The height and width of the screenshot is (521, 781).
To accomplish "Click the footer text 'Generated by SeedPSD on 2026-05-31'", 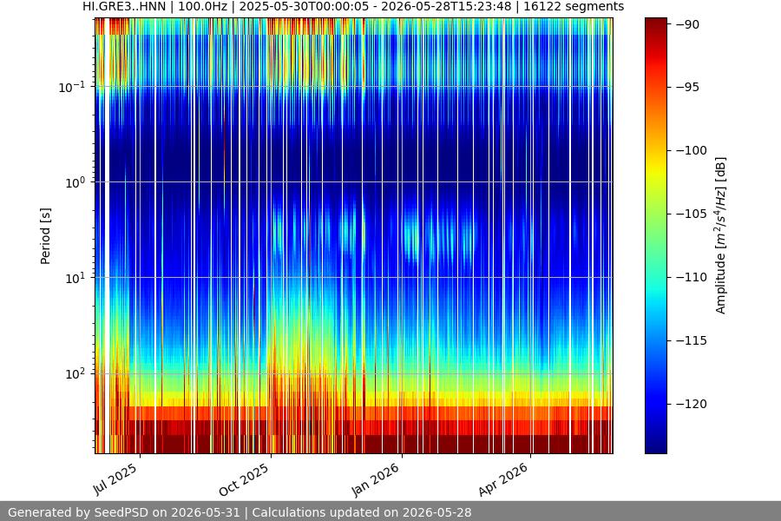I will click(124, 512).
